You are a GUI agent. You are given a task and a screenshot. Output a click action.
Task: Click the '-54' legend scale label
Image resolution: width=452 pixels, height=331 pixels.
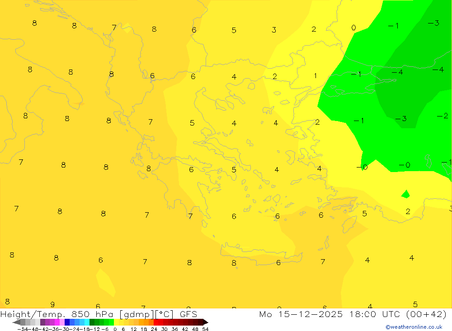click(23, 329)
